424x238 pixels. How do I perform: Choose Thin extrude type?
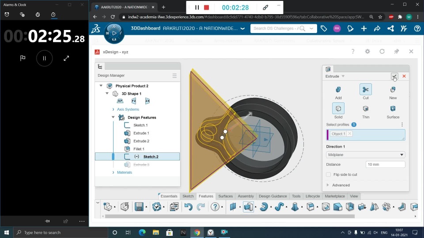pyautogui.click(x=366, y=108)
